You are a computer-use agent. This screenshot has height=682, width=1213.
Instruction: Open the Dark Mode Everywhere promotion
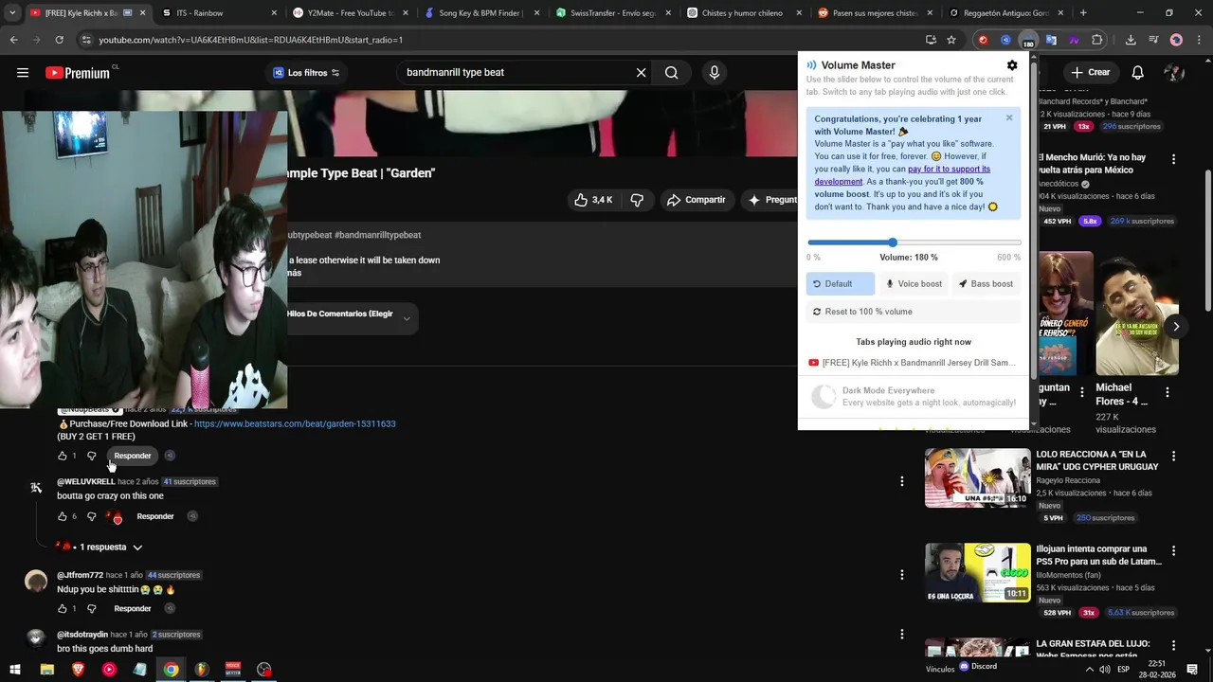(914, 397)
